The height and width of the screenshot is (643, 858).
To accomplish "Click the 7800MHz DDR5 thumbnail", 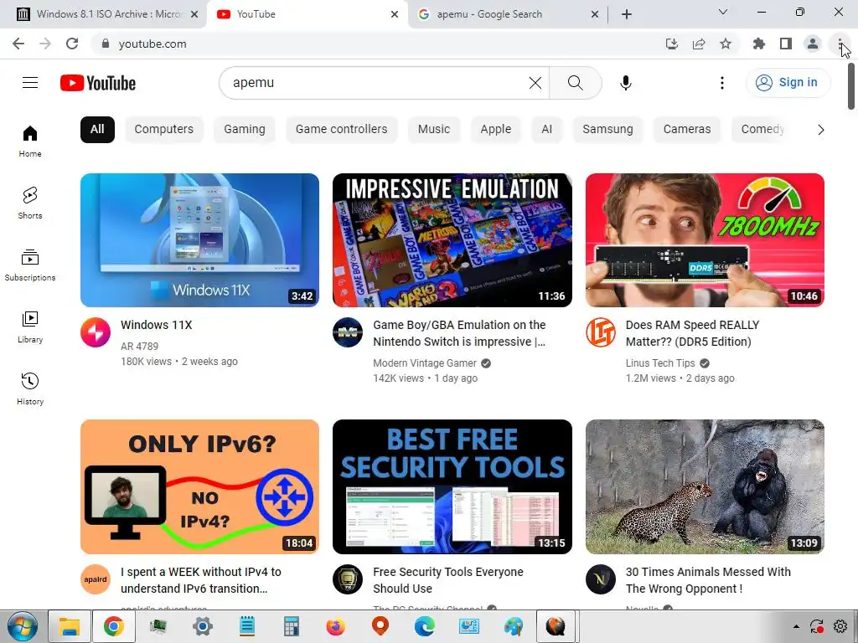I will coord(705,240).
